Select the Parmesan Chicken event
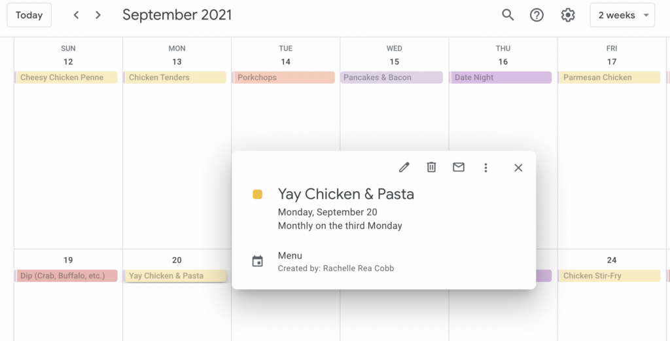The width and height of the screenshot is (670, 341). tap(609, 77)
